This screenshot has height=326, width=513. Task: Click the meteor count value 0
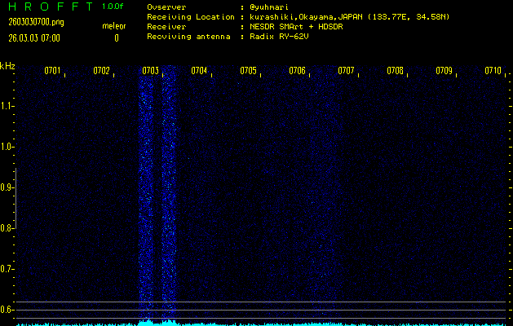coord(117,38)
